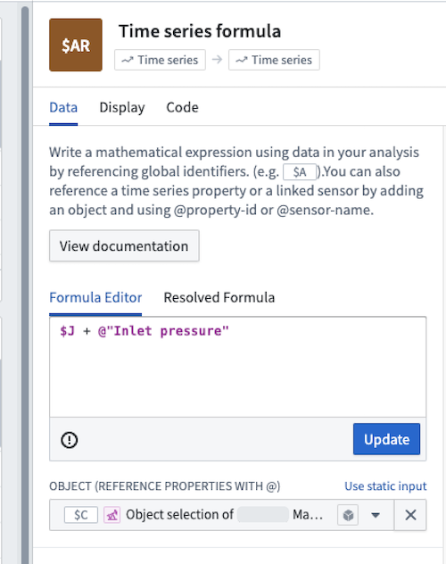Click the Use static input link
The image size is (446, 564).
pos(385,486)
